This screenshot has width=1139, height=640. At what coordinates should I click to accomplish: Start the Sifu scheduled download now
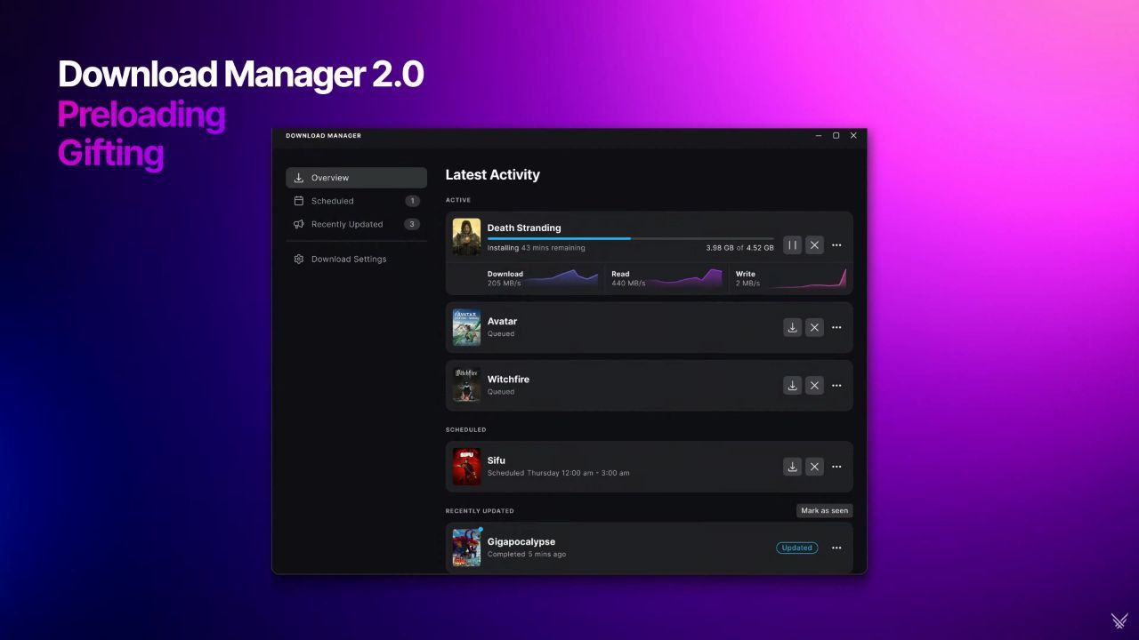point(792,466)
